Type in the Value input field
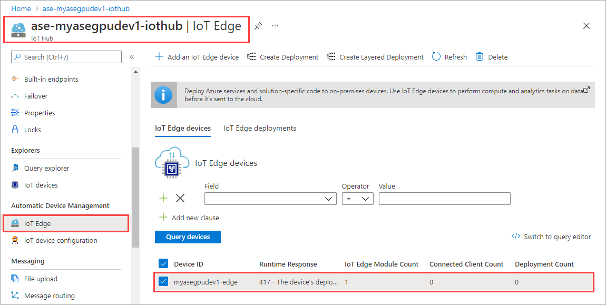Screen dimensions: 606x305 click(444, 199)
